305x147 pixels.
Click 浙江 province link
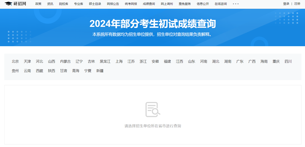click(143, 61)
